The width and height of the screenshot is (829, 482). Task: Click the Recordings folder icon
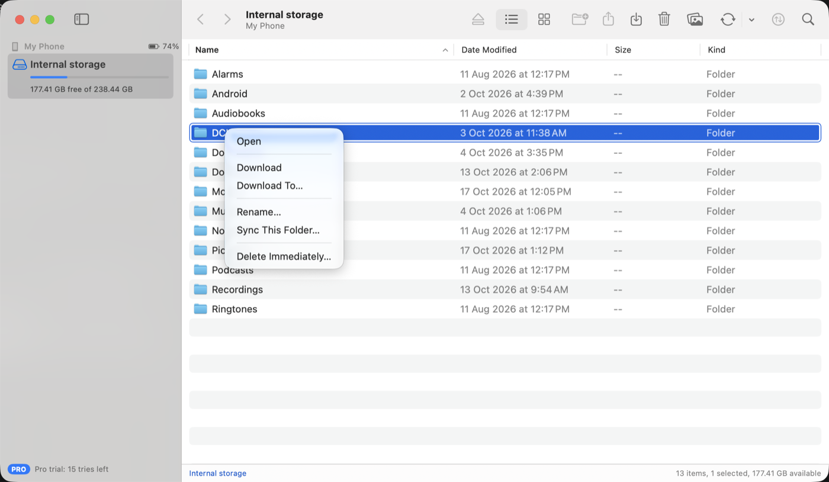tap(201, 290)
